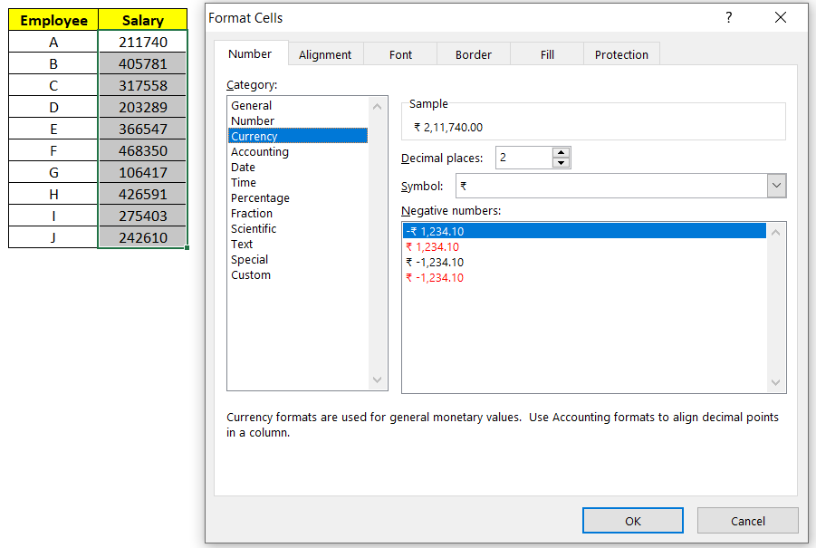Open the Font tab

tap(399, 54)
